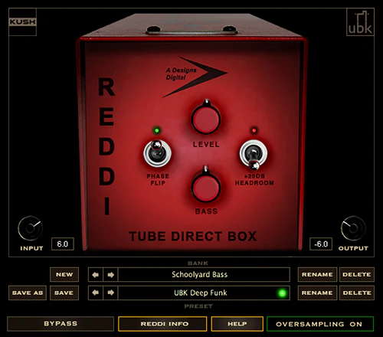
Task: Open the Help button
Action: (237, 324)
